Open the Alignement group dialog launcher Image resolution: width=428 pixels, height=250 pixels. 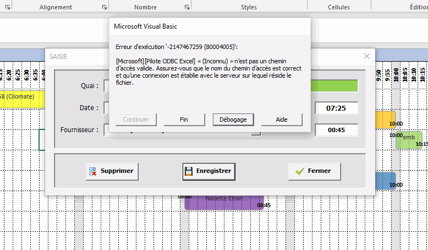coord(105,7)
